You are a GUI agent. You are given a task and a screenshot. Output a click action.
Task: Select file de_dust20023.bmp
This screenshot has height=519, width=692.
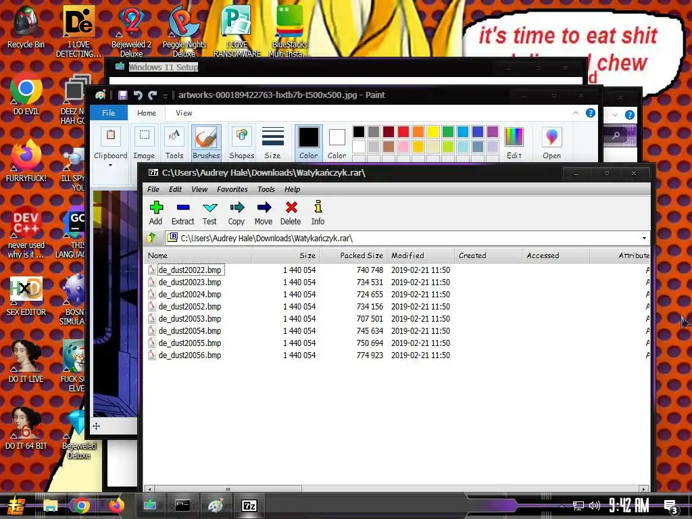tap(190, 282)
